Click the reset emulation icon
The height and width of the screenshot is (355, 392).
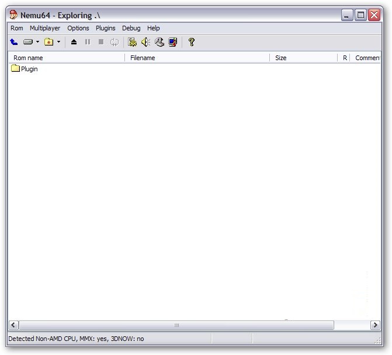tap(114, 42)
